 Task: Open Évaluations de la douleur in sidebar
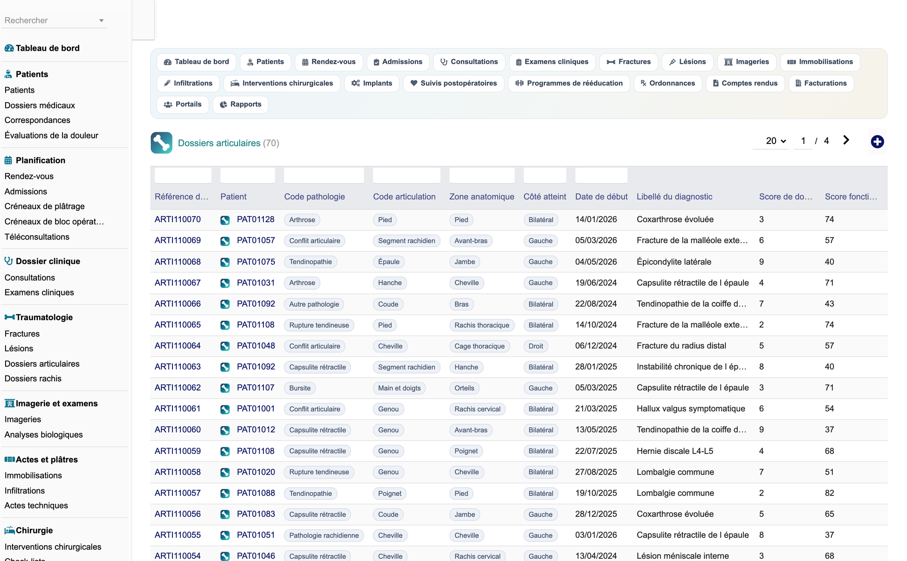point(51,136)
